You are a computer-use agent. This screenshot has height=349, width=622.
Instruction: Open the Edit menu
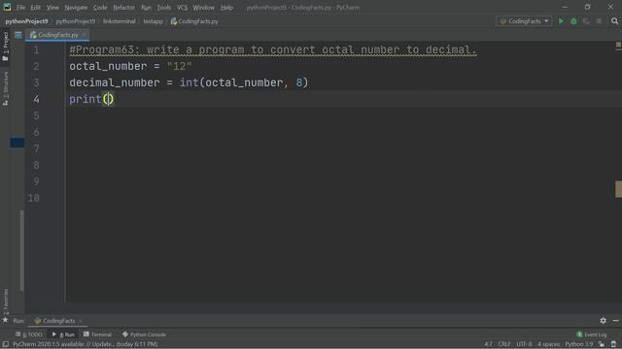36,8
